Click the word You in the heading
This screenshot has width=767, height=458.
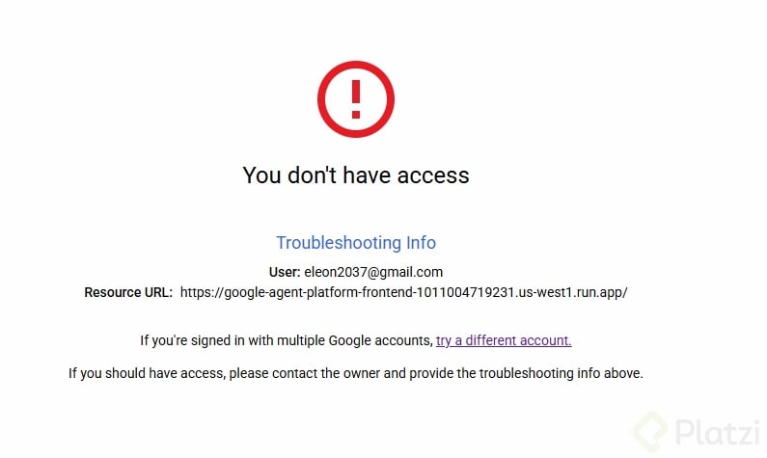coord(261,175)
